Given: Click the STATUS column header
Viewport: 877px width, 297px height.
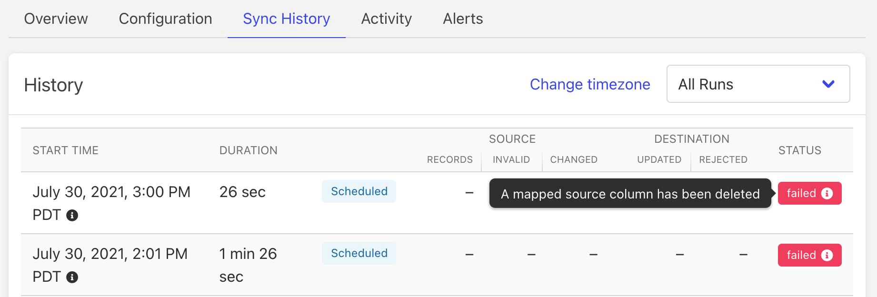Looking at the screenshot, I should (799, 150).
